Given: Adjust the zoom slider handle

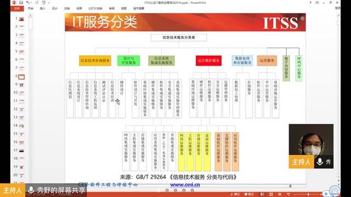Looking at the screenshot, I should tap(308, 194).
